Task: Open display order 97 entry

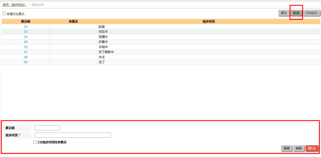Action: tap(25, 52)
